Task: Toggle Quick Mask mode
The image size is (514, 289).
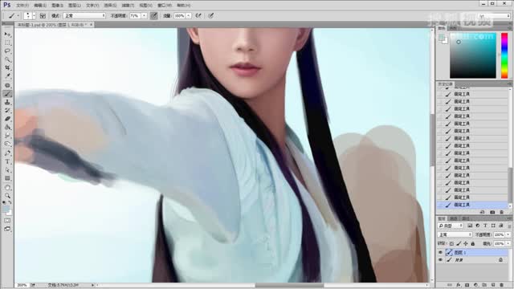Action: 7,221
